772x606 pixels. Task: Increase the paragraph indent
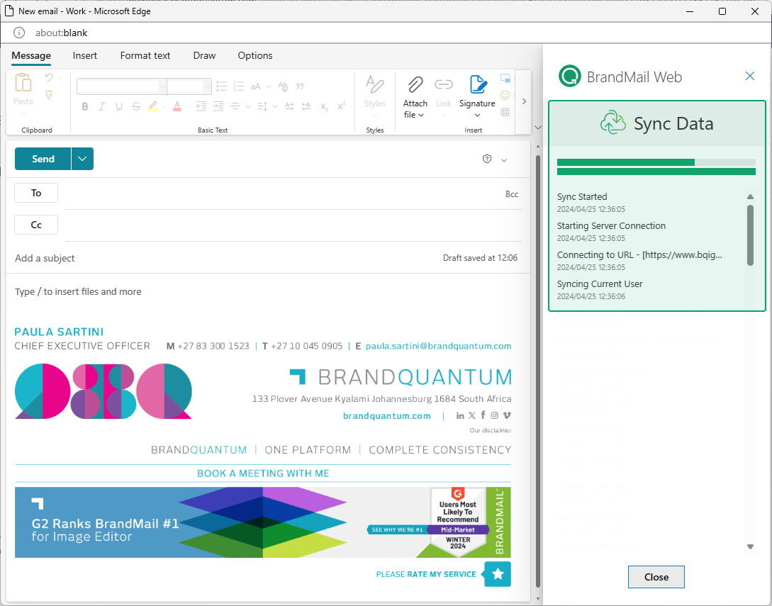pyautogui.click(x=218, y=106)
